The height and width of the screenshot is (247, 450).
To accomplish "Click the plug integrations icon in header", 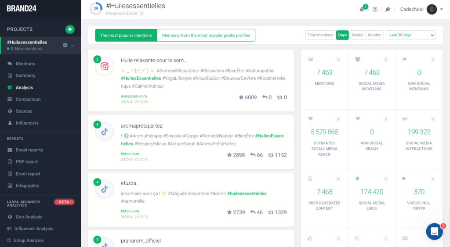I will [x=388, y=9].
